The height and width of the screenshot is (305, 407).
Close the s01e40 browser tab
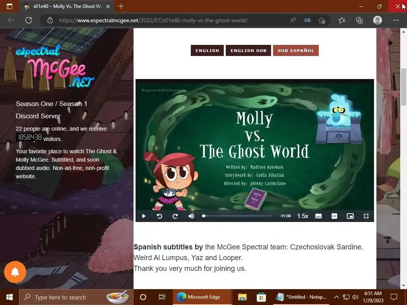pyautogui.click(x=108, y=6)
